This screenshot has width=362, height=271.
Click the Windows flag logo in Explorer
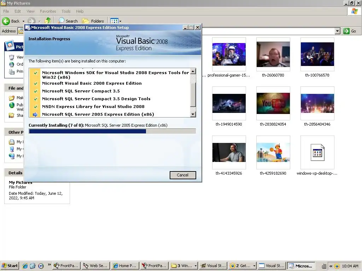(x=354, y=11)
